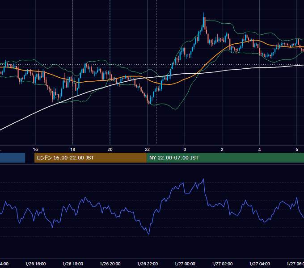The image size is (304, 268).
Task: Click the 4 hour label on the upper time axis
Action: pyautogui.click(x=259, y=150)
